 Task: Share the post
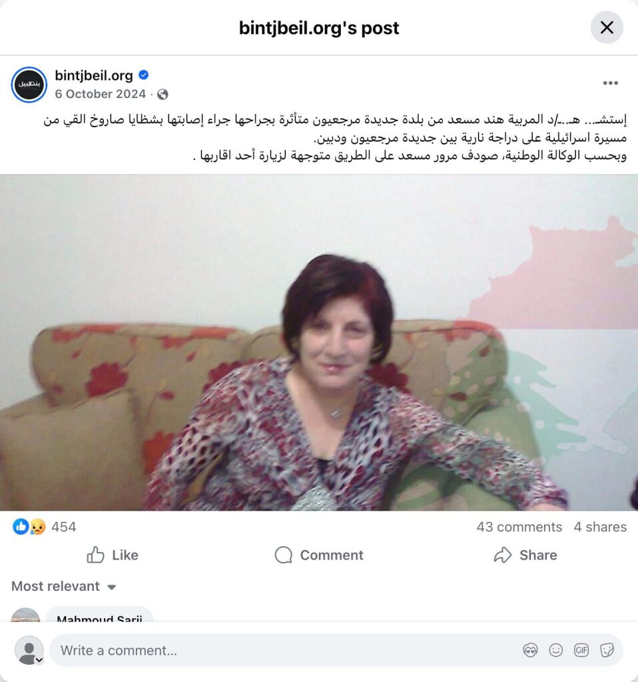525,555
